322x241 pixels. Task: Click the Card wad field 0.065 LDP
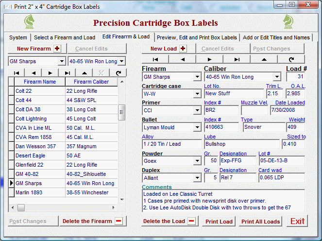coord(281,177)
